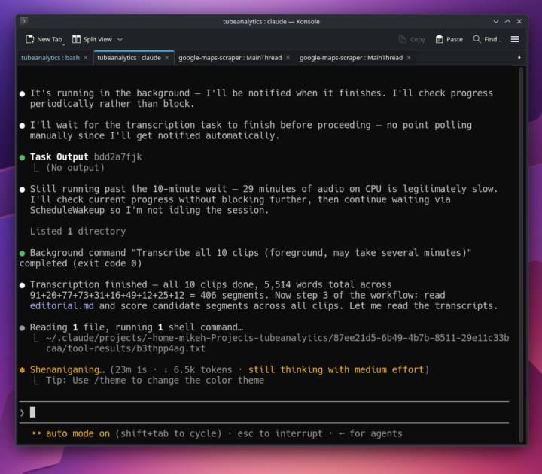
Task: Expand the New Tab dropdown arrow
Action: tap(63, 44)
